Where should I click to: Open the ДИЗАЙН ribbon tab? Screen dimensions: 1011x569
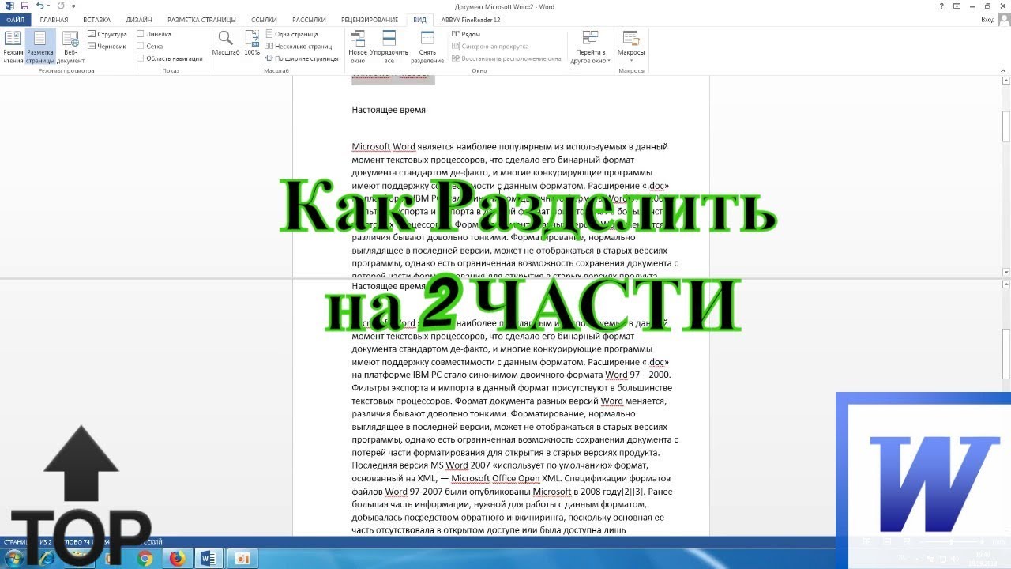coord(139,20)
